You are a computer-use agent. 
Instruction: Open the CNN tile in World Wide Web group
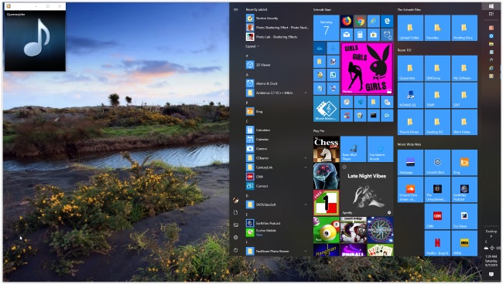point(437,217)
